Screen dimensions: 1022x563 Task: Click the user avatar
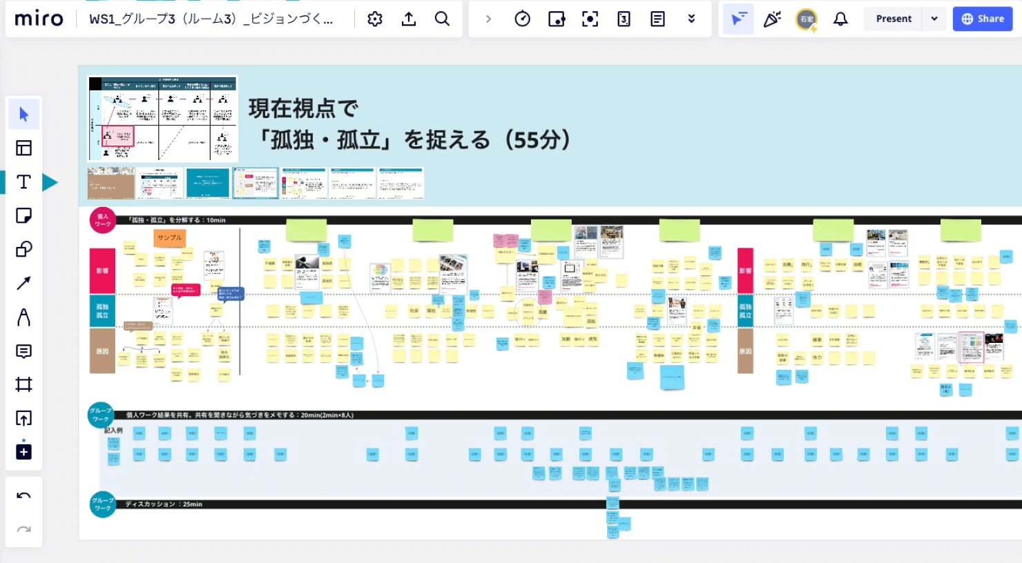[806, 19]
